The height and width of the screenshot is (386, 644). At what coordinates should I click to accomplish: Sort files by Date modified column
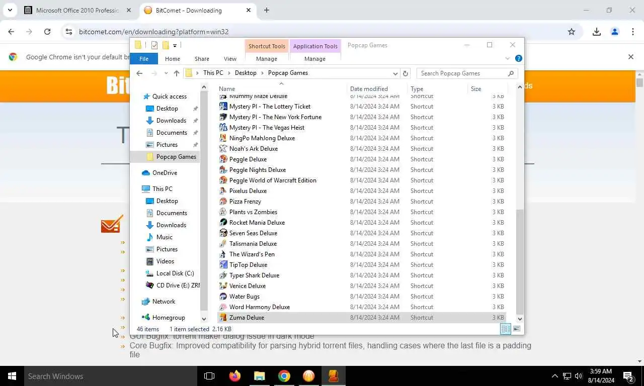pyautogui.click(x=377, y=89)
